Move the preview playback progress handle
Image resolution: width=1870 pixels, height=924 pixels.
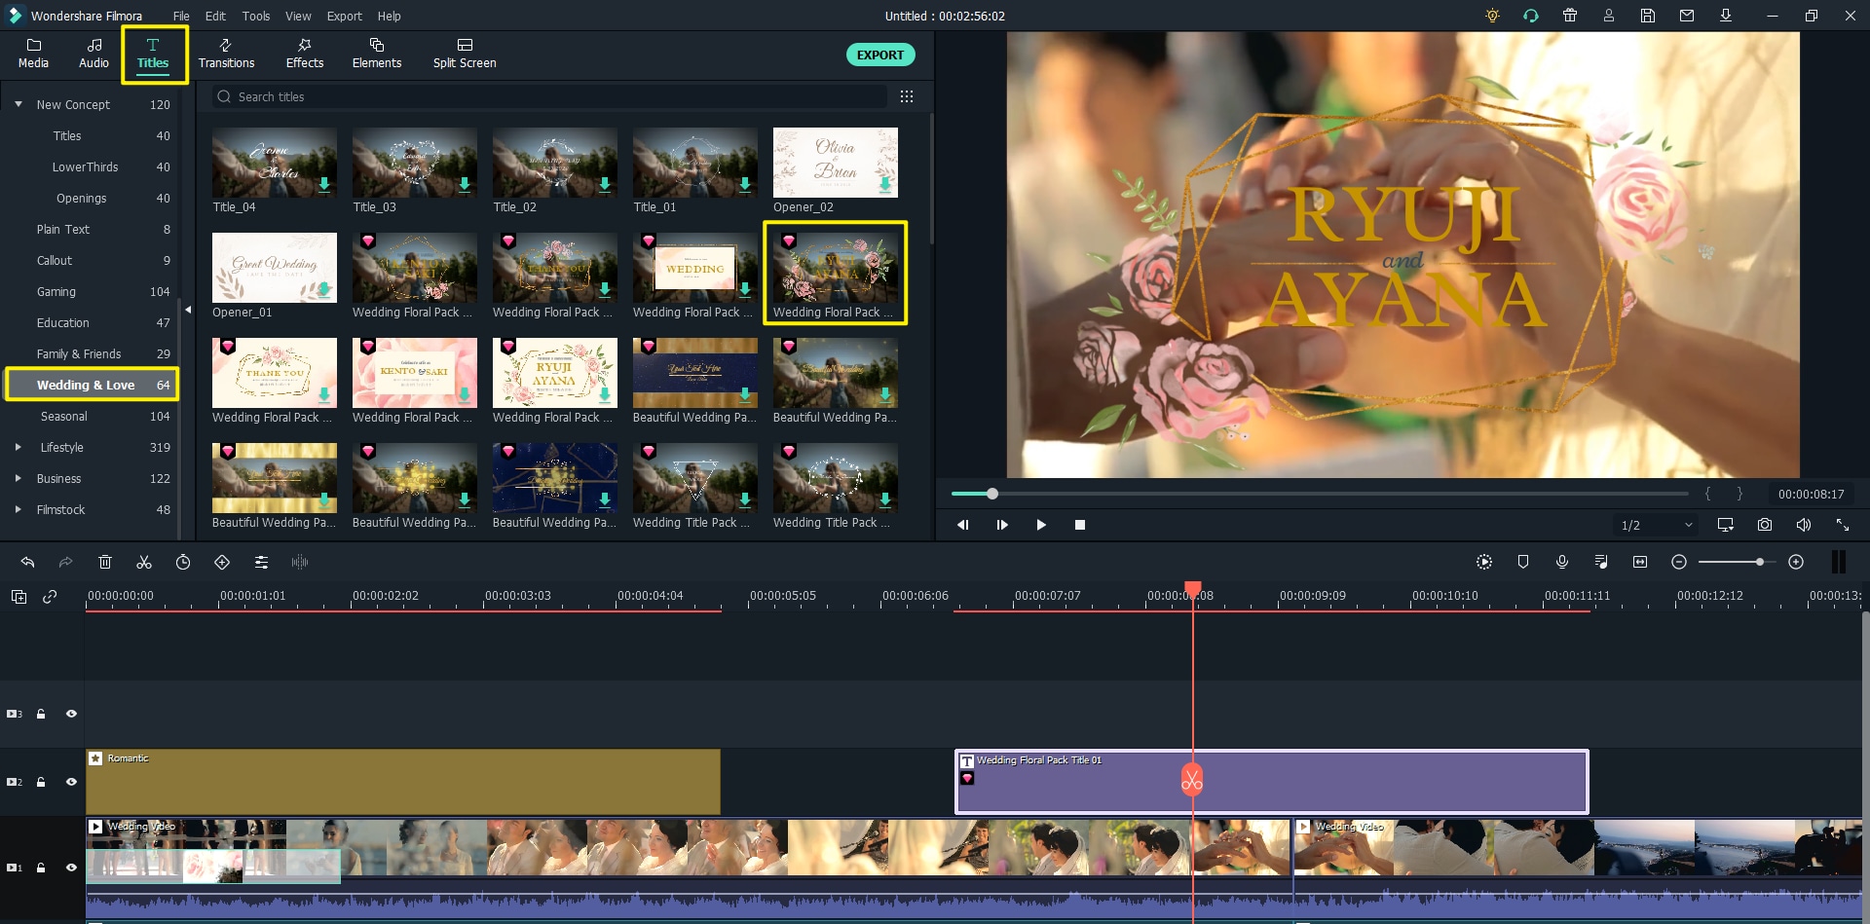click(992, 494)
